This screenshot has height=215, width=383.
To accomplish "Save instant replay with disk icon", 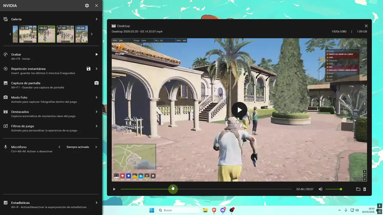I will tap(89, 69).
